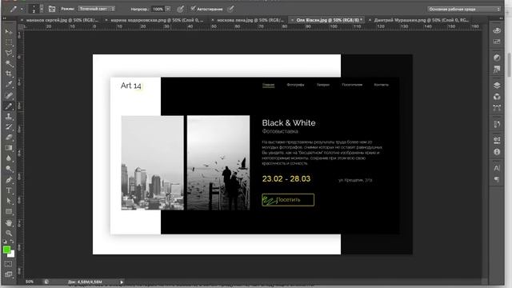
Task: Click the opacity 100% value field
Action: [x=158, y=9]
